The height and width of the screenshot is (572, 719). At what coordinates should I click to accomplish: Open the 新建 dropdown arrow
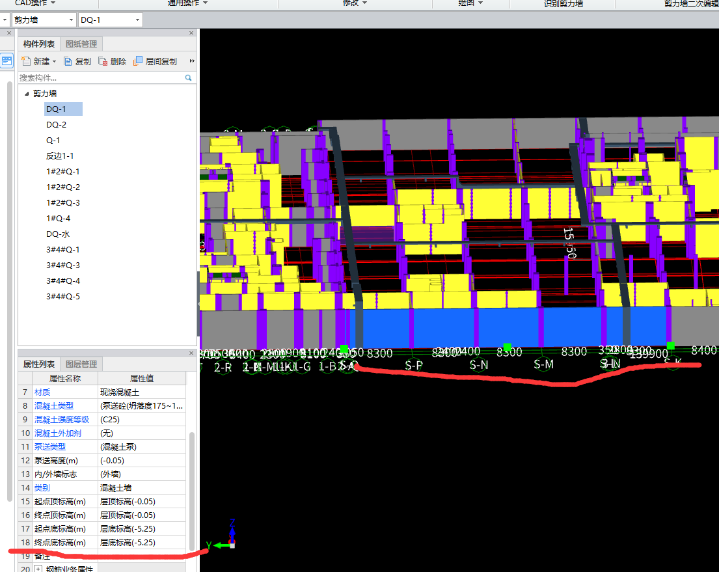54,62
